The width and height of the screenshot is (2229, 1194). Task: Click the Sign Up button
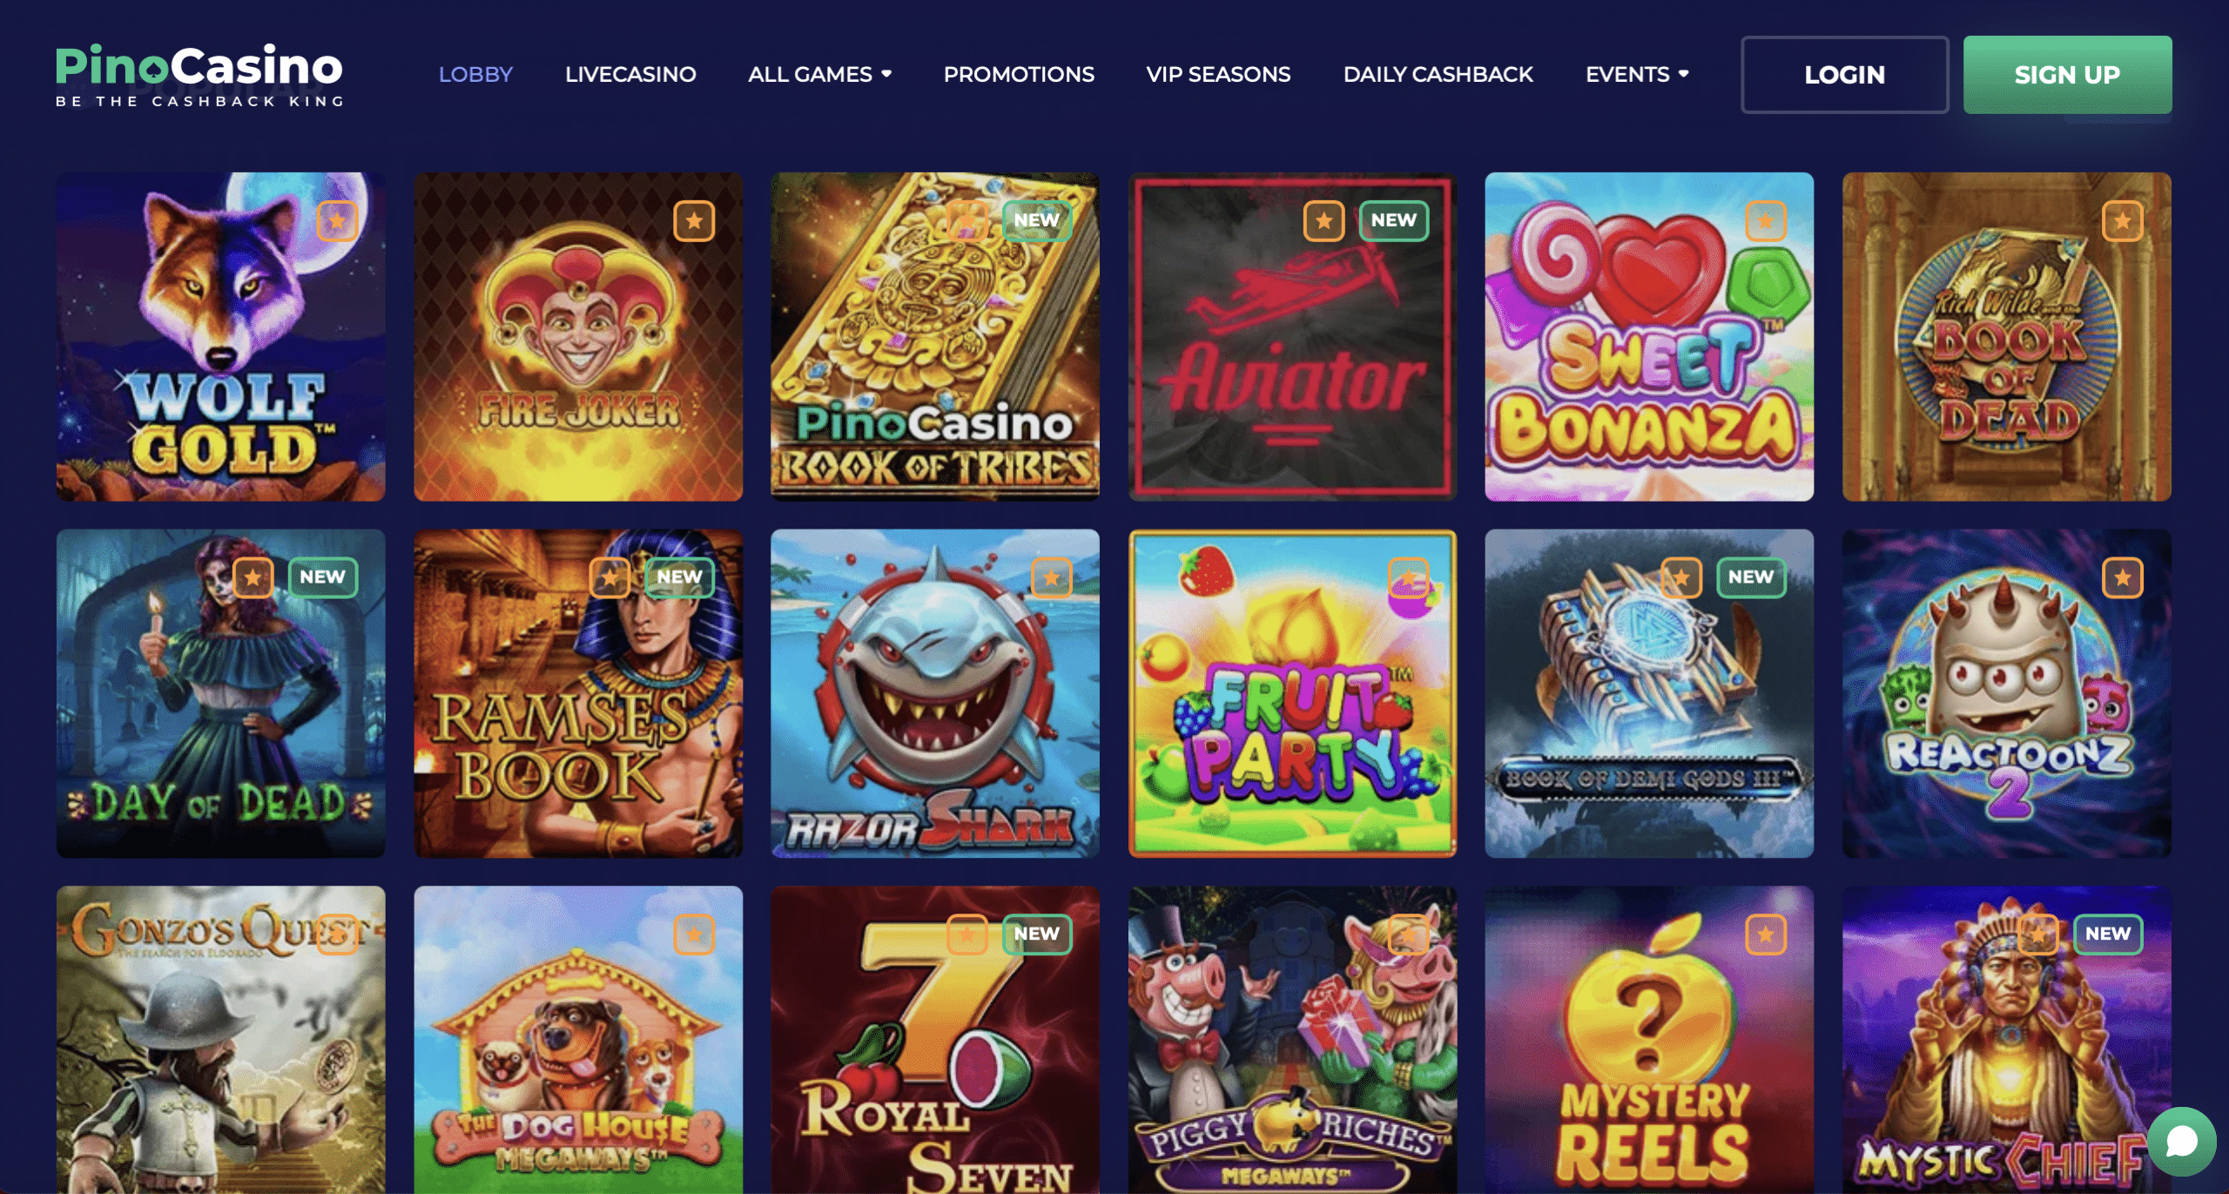(x=2067, y=75)
